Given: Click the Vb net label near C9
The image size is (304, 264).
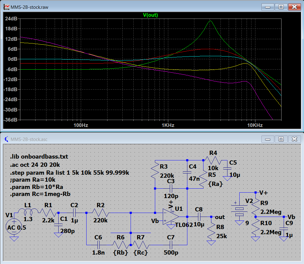Looking at the screenshot, I should click(x=291, y=217).
